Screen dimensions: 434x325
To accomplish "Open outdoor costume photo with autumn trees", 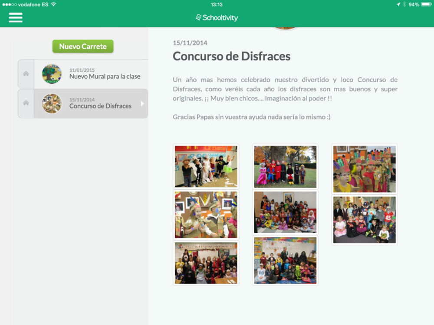I will click(x=285, y=166).
